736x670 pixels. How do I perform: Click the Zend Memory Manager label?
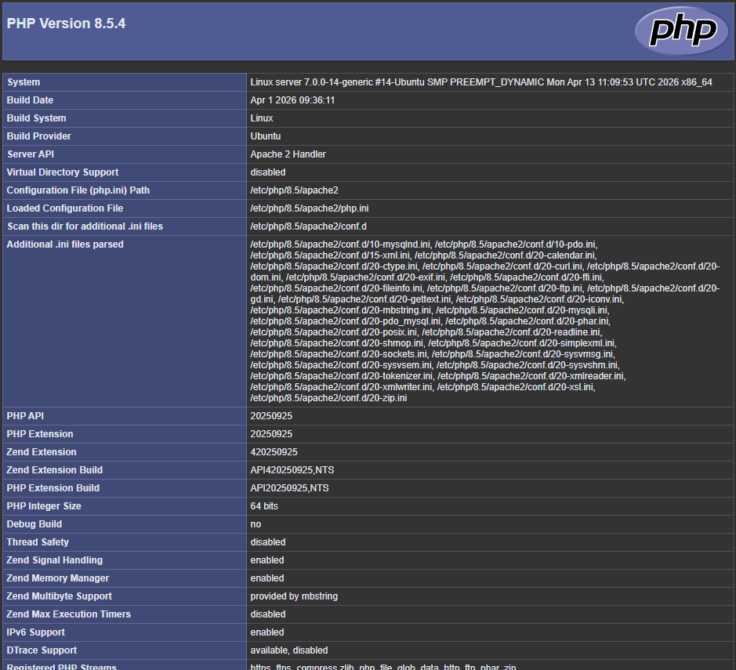58,578
